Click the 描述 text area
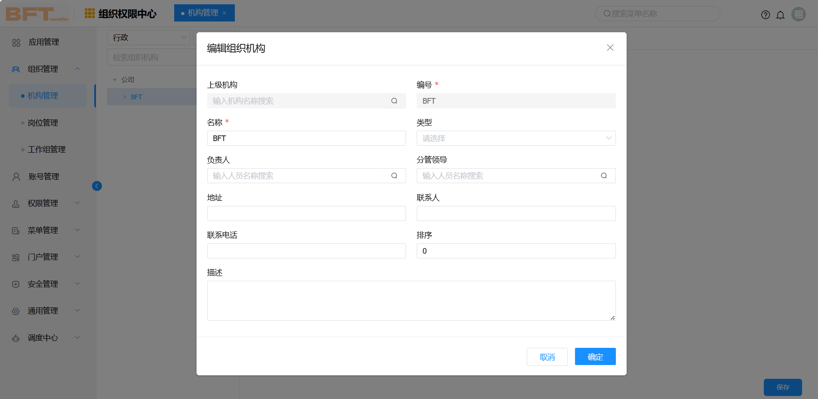Viewport: 818px width, 399px height. (411, 301)
